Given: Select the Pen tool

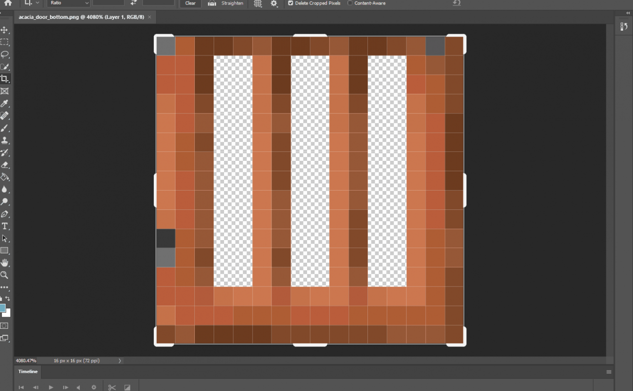Looking at the screenshot, I should 4,214.
